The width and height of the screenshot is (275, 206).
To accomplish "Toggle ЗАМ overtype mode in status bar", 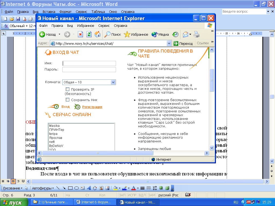I will [152, 195].
